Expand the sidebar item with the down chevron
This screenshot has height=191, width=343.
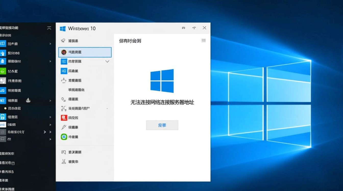(x=107, y=61)
